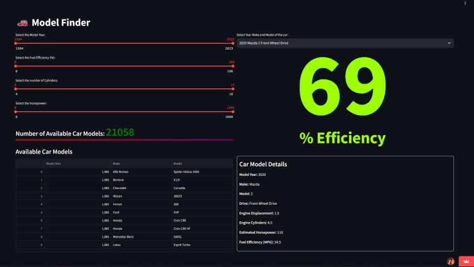The height and width of the screenshot is (267, 474).
Task: Sort table by Model Year column header
Action: 77,164
